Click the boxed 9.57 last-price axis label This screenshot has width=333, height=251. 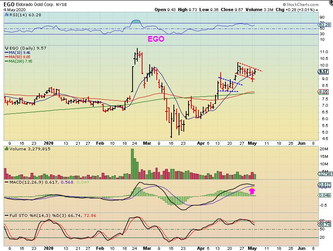click(x=323, y=71)
